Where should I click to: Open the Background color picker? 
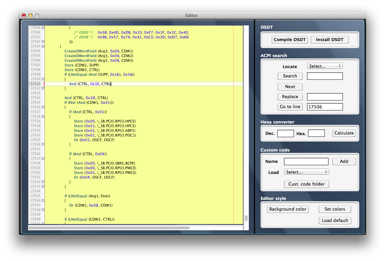coord(288,209)
